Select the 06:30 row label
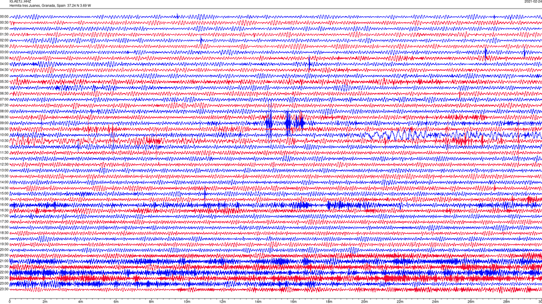The width and height of the screenshot is (542, 304). pyautogui.click(x=4, y=93)
